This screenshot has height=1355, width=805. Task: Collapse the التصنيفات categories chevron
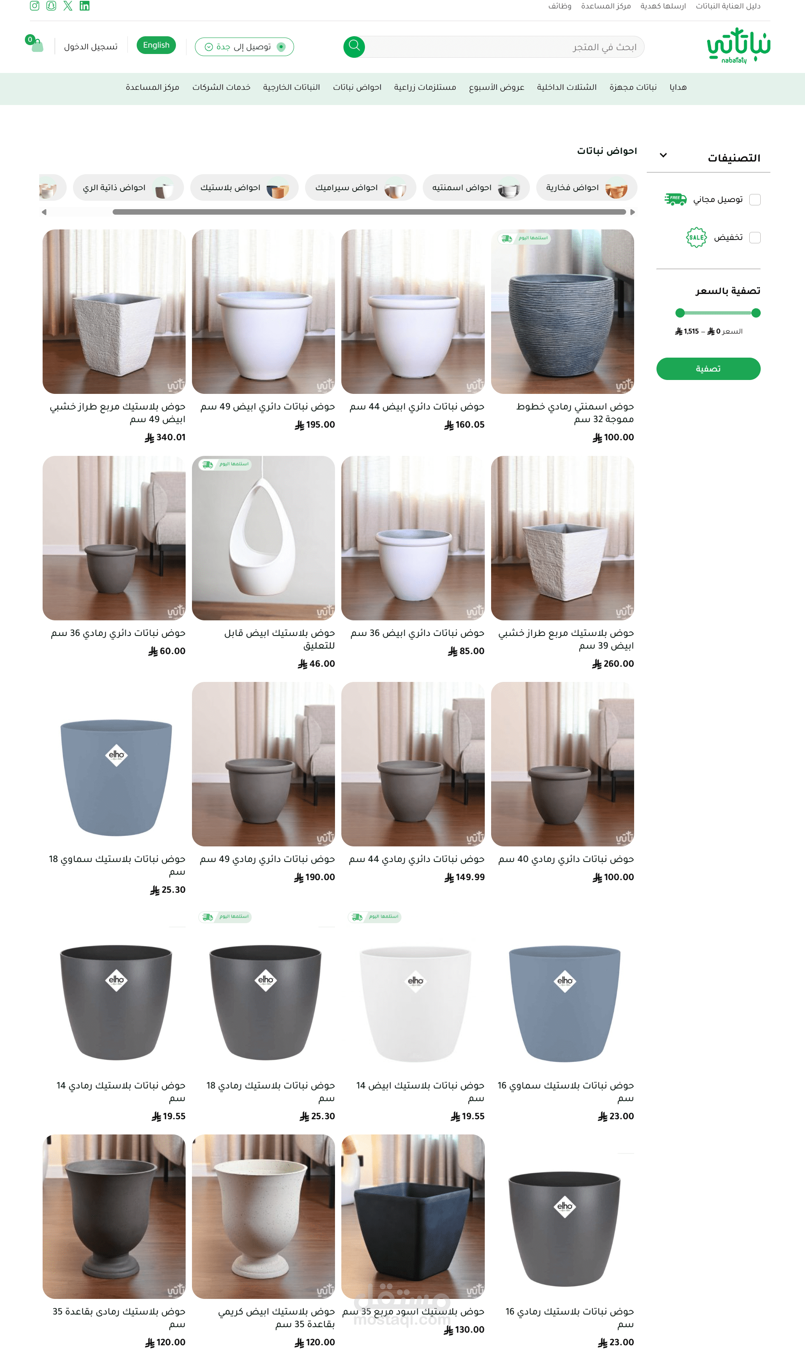(663, 156)
